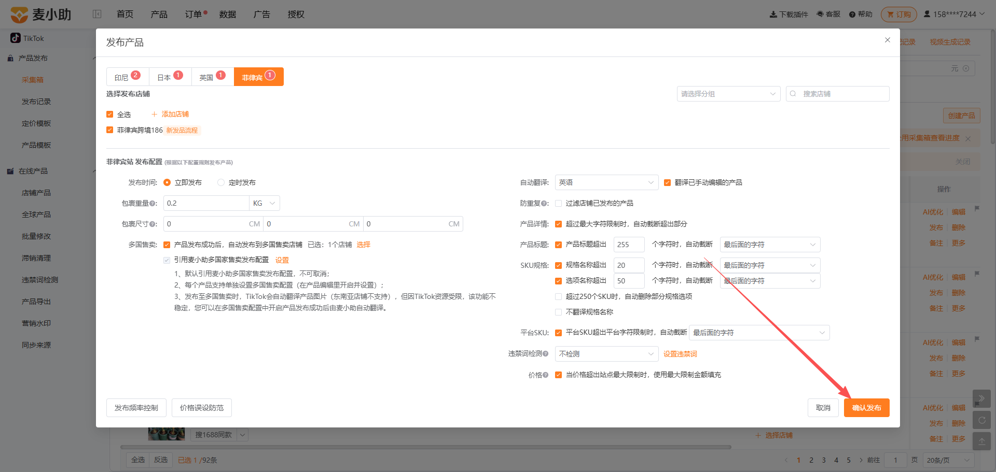Open the 订单 top menu
This screenshot has height=472, width=996.
(193, 15)
